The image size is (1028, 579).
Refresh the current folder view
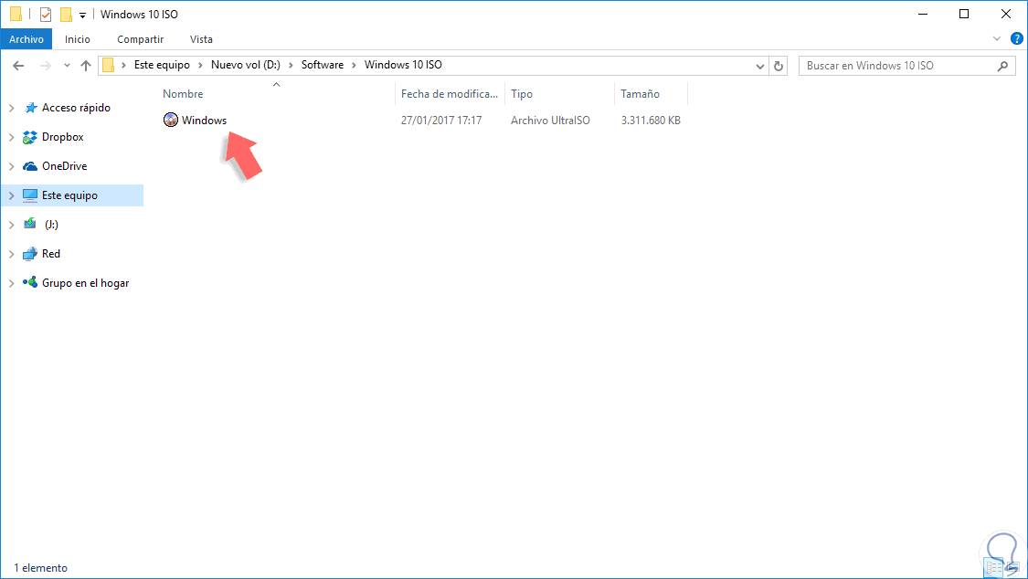pos(779,66)
